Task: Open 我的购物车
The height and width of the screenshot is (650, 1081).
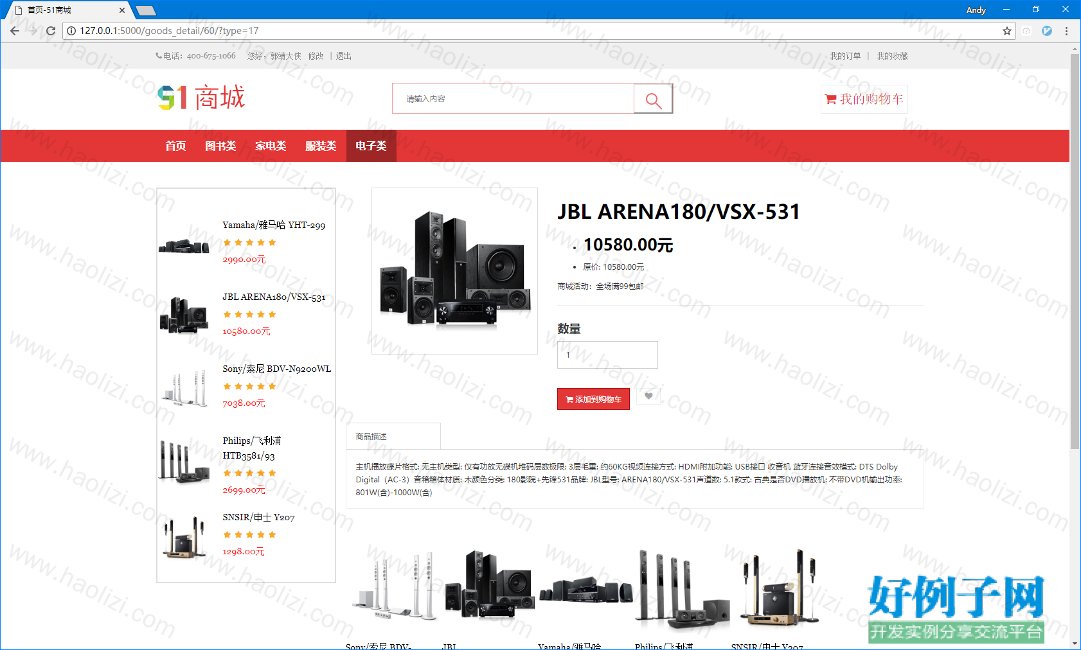Action: click(864, 99)
